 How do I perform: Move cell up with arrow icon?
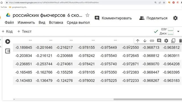[x=138, y=41]
